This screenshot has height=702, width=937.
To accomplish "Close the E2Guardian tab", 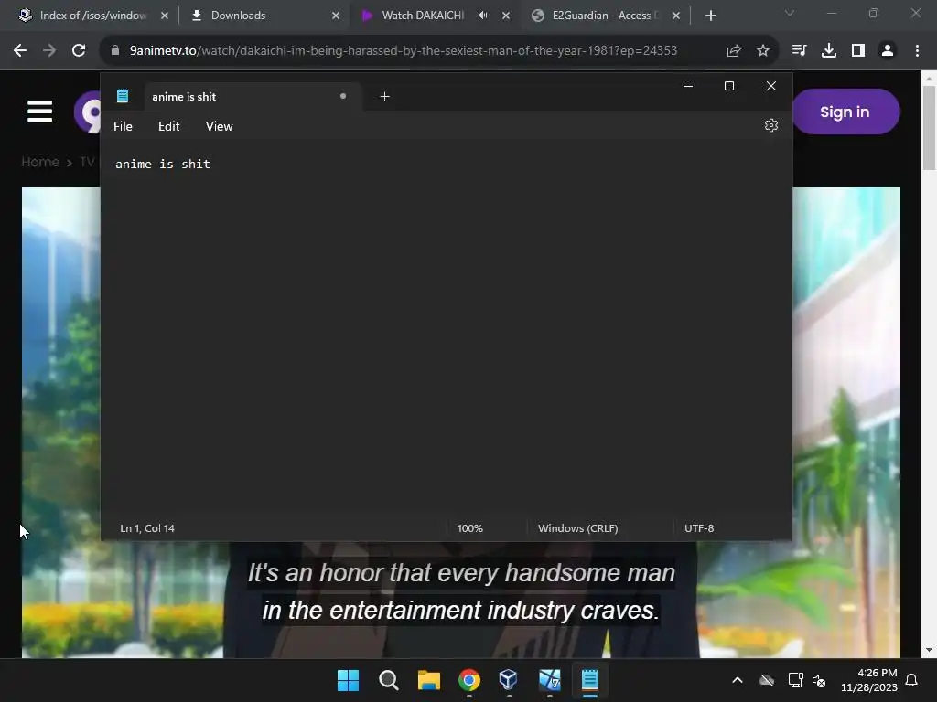I will pyautogui.click(x=676, y=16).
